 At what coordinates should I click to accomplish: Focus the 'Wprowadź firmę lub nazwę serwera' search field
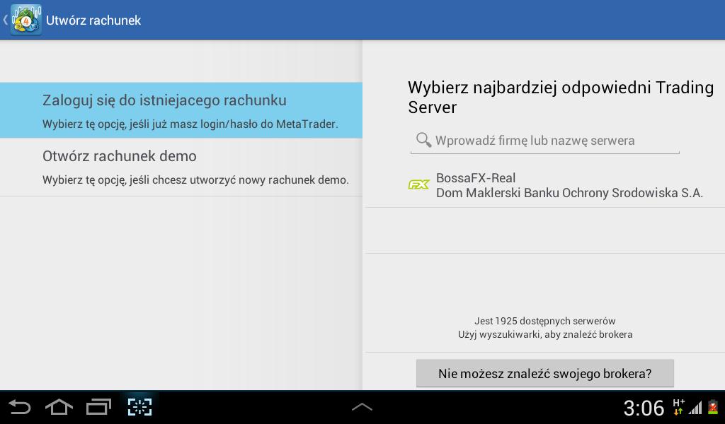(544, 141)
